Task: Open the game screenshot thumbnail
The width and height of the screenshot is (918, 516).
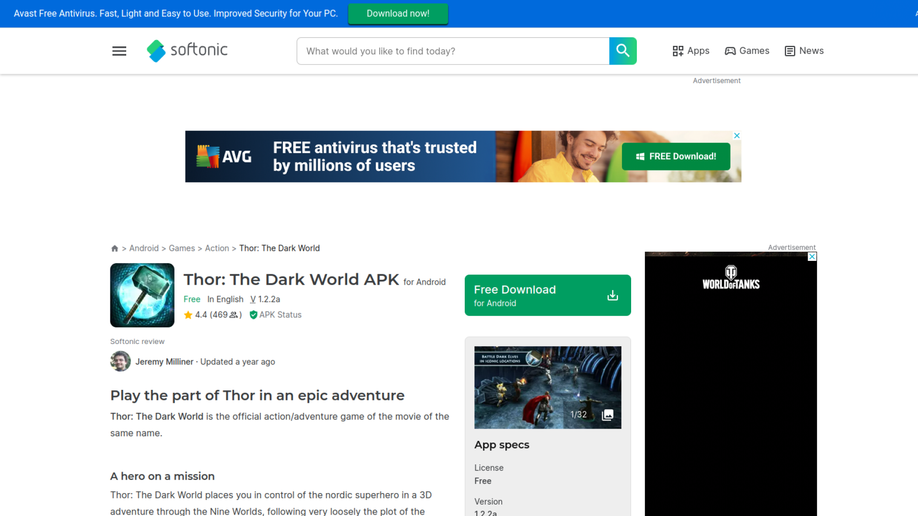Action: click(531, 387)
